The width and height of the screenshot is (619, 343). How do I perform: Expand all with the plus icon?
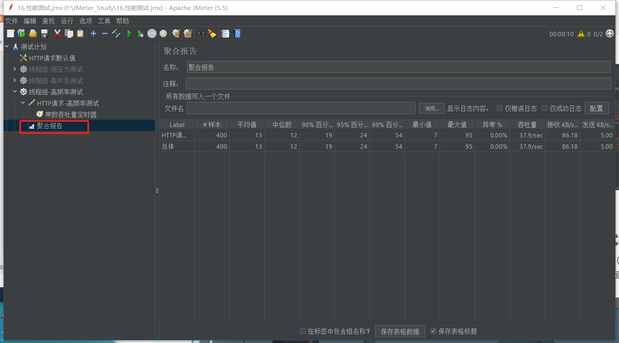tap(93, 33)
